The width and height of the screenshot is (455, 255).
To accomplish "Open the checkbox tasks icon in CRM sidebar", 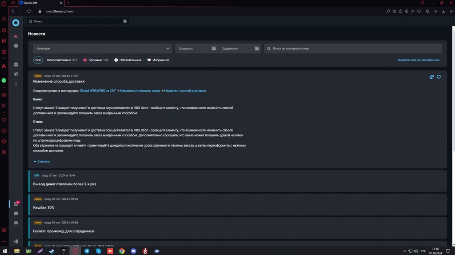I will pos(16,64).
